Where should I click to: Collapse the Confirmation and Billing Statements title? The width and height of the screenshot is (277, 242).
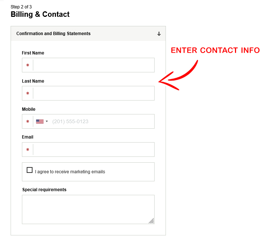pyautogui.click(x=53, y=34)
